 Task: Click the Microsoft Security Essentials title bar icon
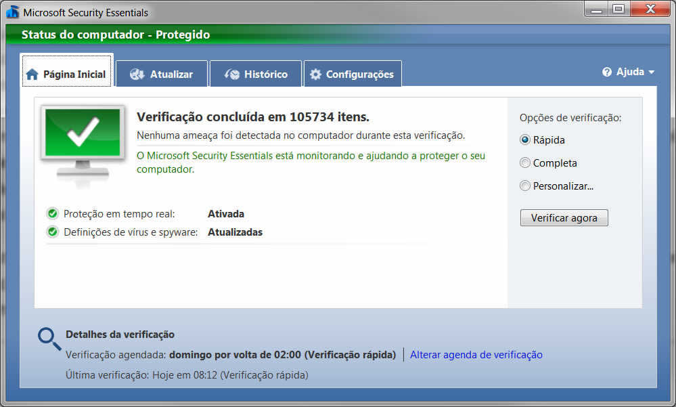(x=12, y=12)
